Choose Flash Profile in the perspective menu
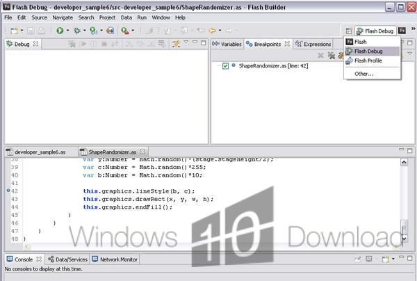Image resolution: width=417 pixels, height=281 pixels. [373, 61]
